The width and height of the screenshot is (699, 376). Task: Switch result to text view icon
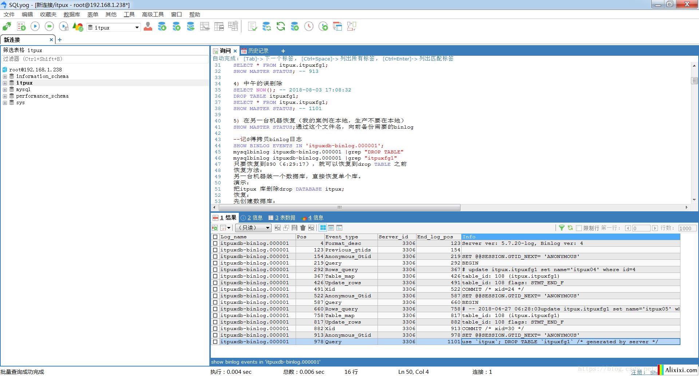pyautogui.click(x=339, y=228)
